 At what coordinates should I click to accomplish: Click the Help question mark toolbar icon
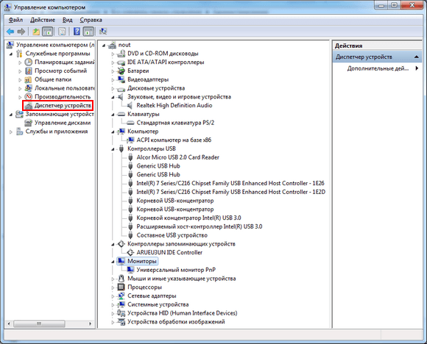[77, 32]
